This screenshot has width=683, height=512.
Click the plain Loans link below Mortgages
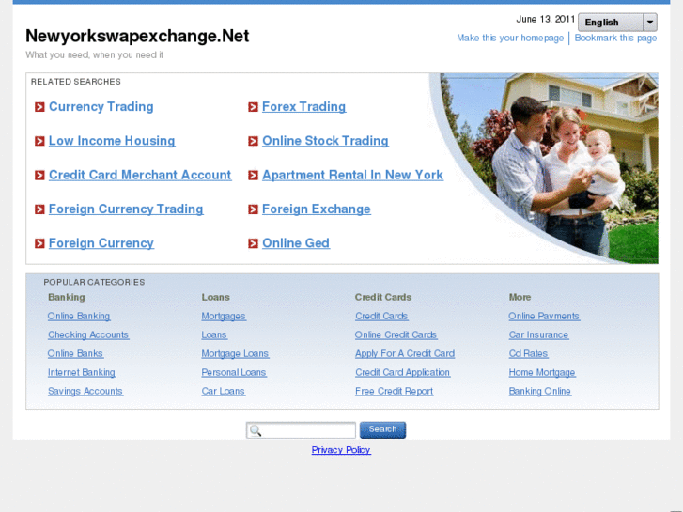tap(214, 335)
